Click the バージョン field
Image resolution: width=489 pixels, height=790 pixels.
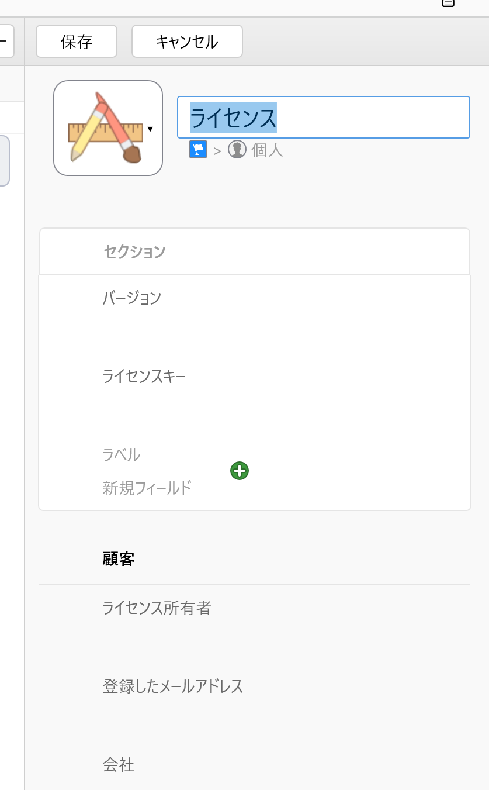point(132,298)
